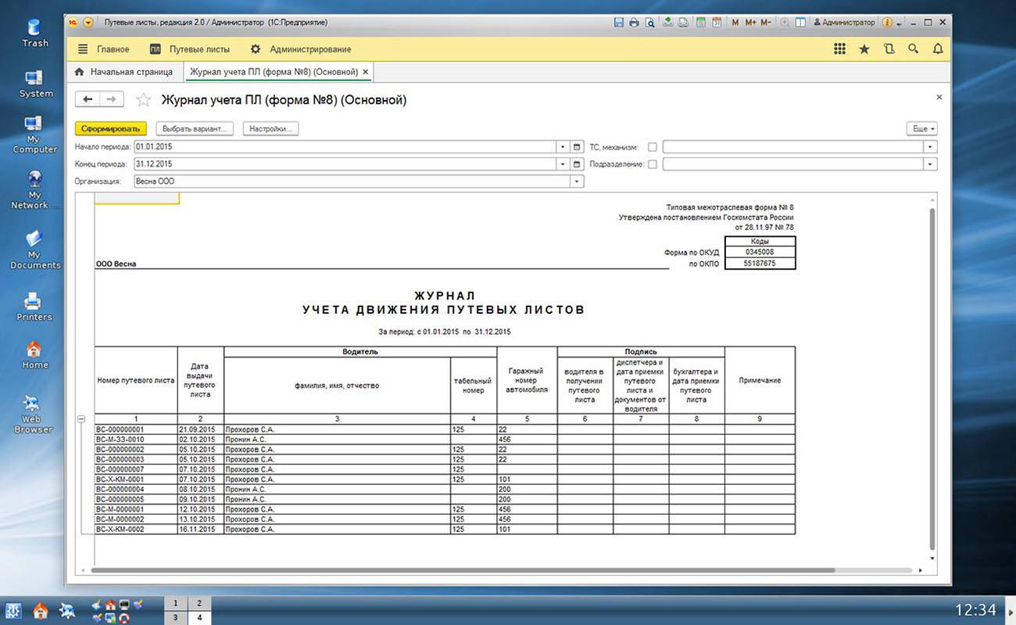Click the print icon in title bar
This screenshot has height=625, width=1016.
[x=634, y=23]
